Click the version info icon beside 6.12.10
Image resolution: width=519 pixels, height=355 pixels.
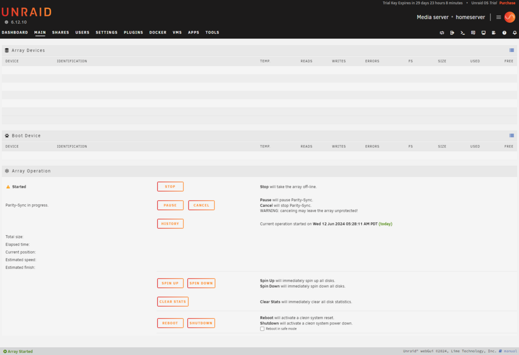(6, 22)
